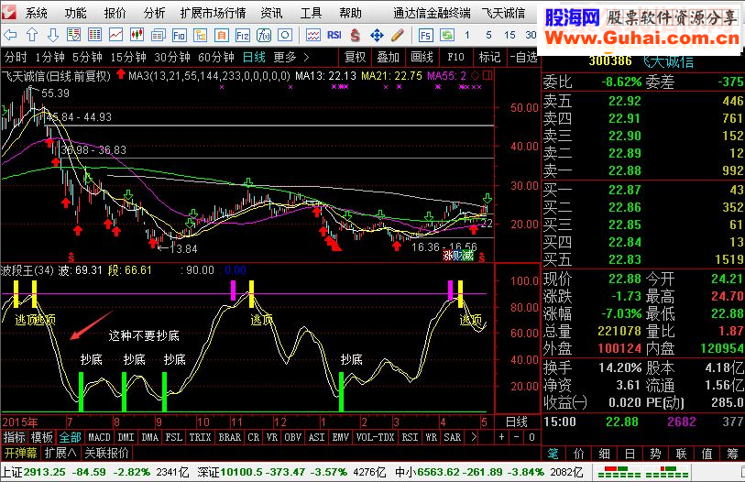Switch to the 模板 template tab
Viewport: 745px width, 482px height.
(42, 437)
